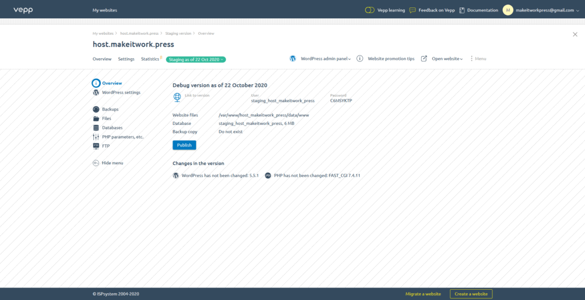
Task: Click the user avatar circle M
Action: [x=508, y=10]
